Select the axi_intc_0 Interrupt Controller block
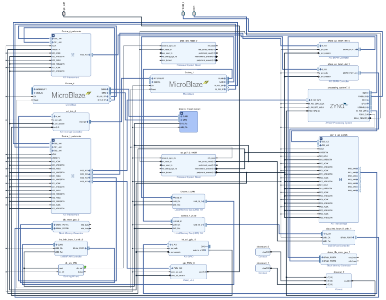Viewport: 386px width, 300px height. point(71,122)
